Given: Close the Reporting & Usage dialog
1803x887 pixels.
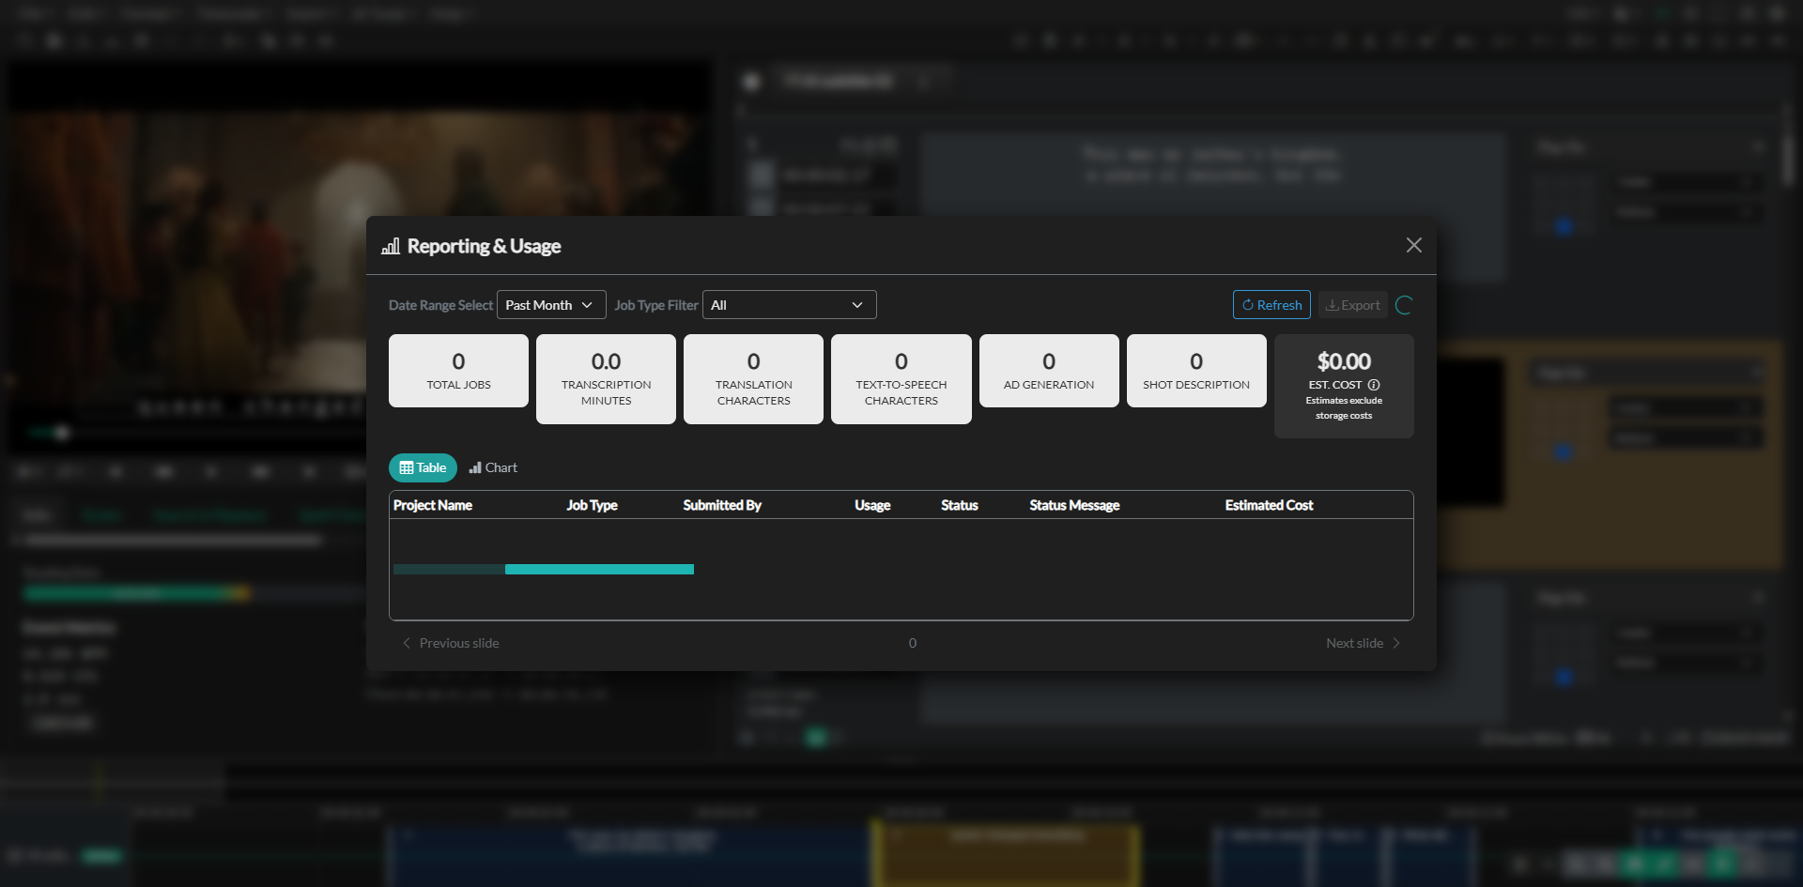Looking at the screenshot, I should tap(1413, 245).
